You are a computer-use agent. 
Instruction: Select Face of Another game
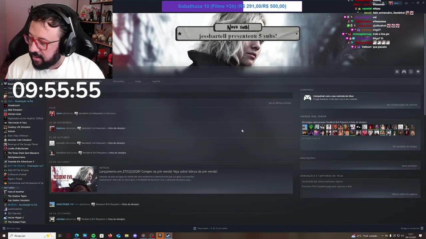(x=16, y=192)
